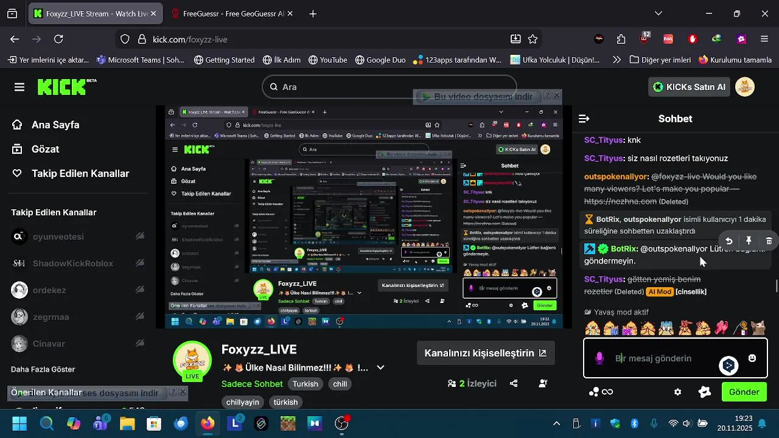This screenshot has width=779, height=438.
Task: Open the Windows Start menu
Action: click(x=19, y=423)
